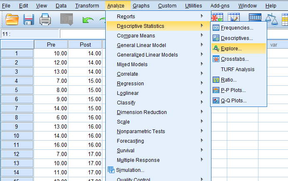
Task: Click the Pre value cell in row 1
Action: click(x=51, y=53)
